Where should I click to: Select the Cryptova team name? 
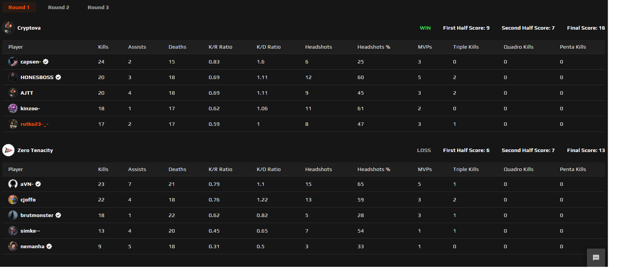click(x=29, y=28)
